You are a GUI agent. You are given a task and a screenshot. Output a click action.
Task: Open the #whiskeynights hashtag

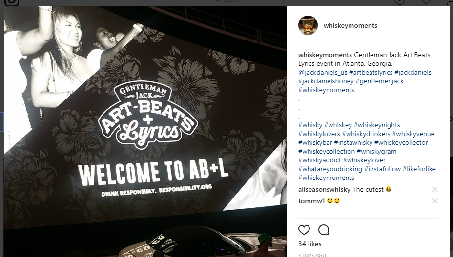pos(377,125)
